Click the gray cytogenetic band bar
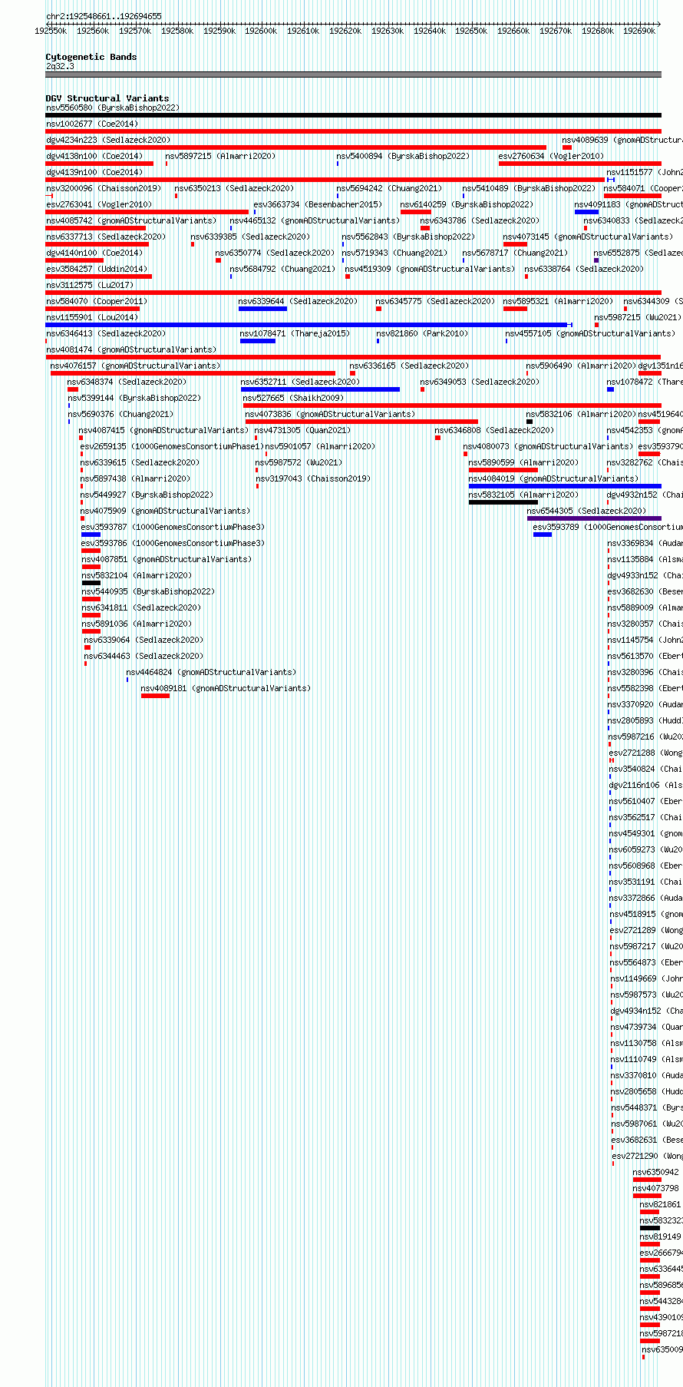 tap(353, 74)
